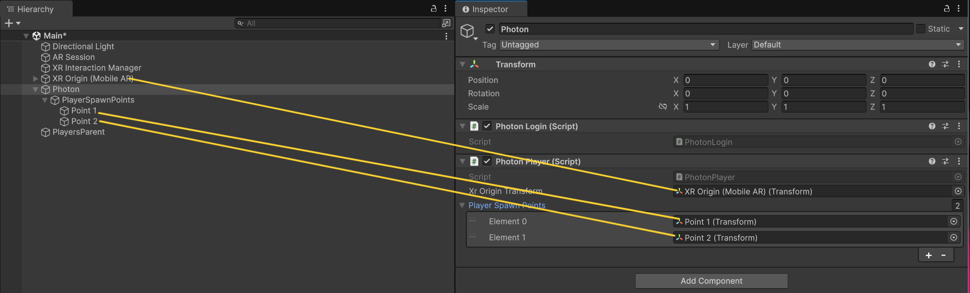Click the GameObject icon selector cube
This screenshot has width=970, height=293.
[467, 31]
